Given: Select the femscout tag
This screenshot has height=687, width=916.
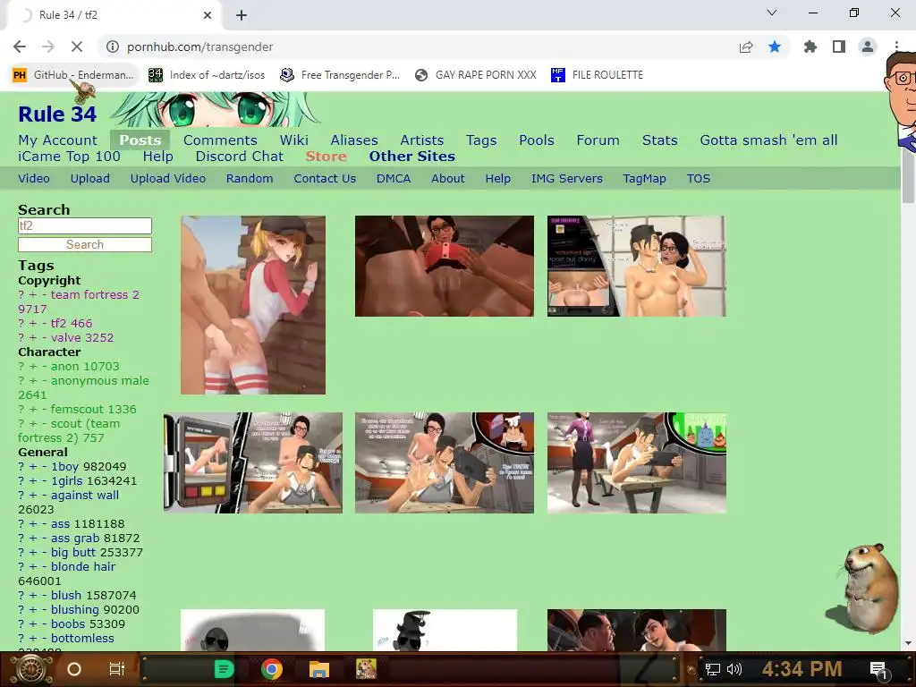Looking at the screenshot, I should [79, 410].
